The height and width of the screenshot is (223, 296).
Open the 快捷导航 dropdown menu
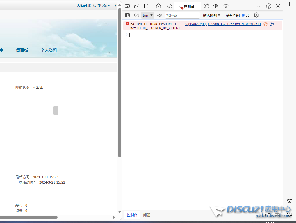101,6
